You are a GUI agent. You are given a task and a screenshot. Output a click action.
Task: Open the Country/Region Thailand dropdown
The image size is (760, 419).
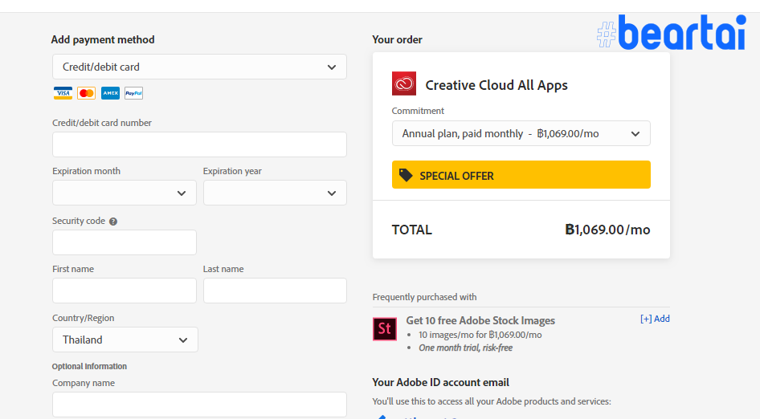tap(125, 340)
